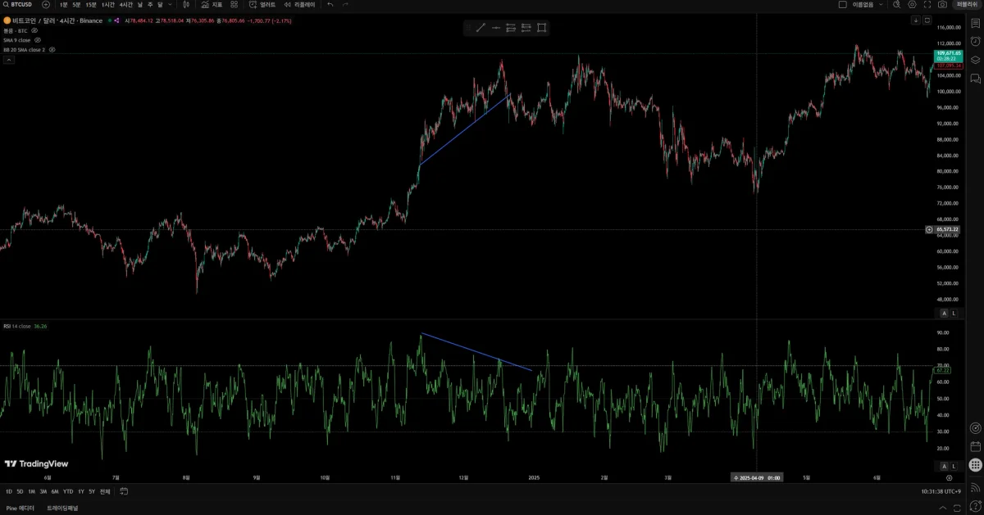Switch to the daily 날 interval

point(139,4)
